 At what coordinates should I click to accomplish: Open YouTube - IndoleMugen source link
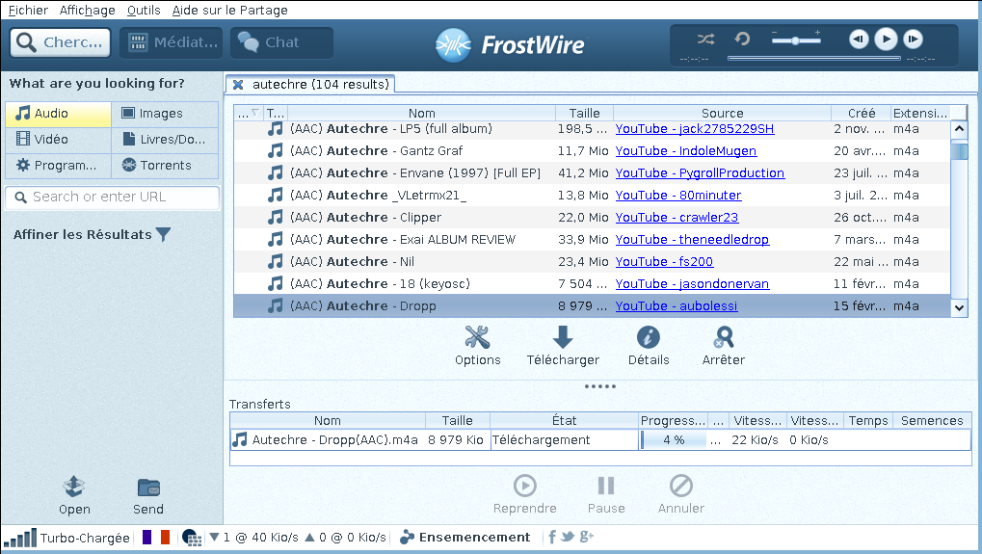pyautogui.click(x=686, y=151)
